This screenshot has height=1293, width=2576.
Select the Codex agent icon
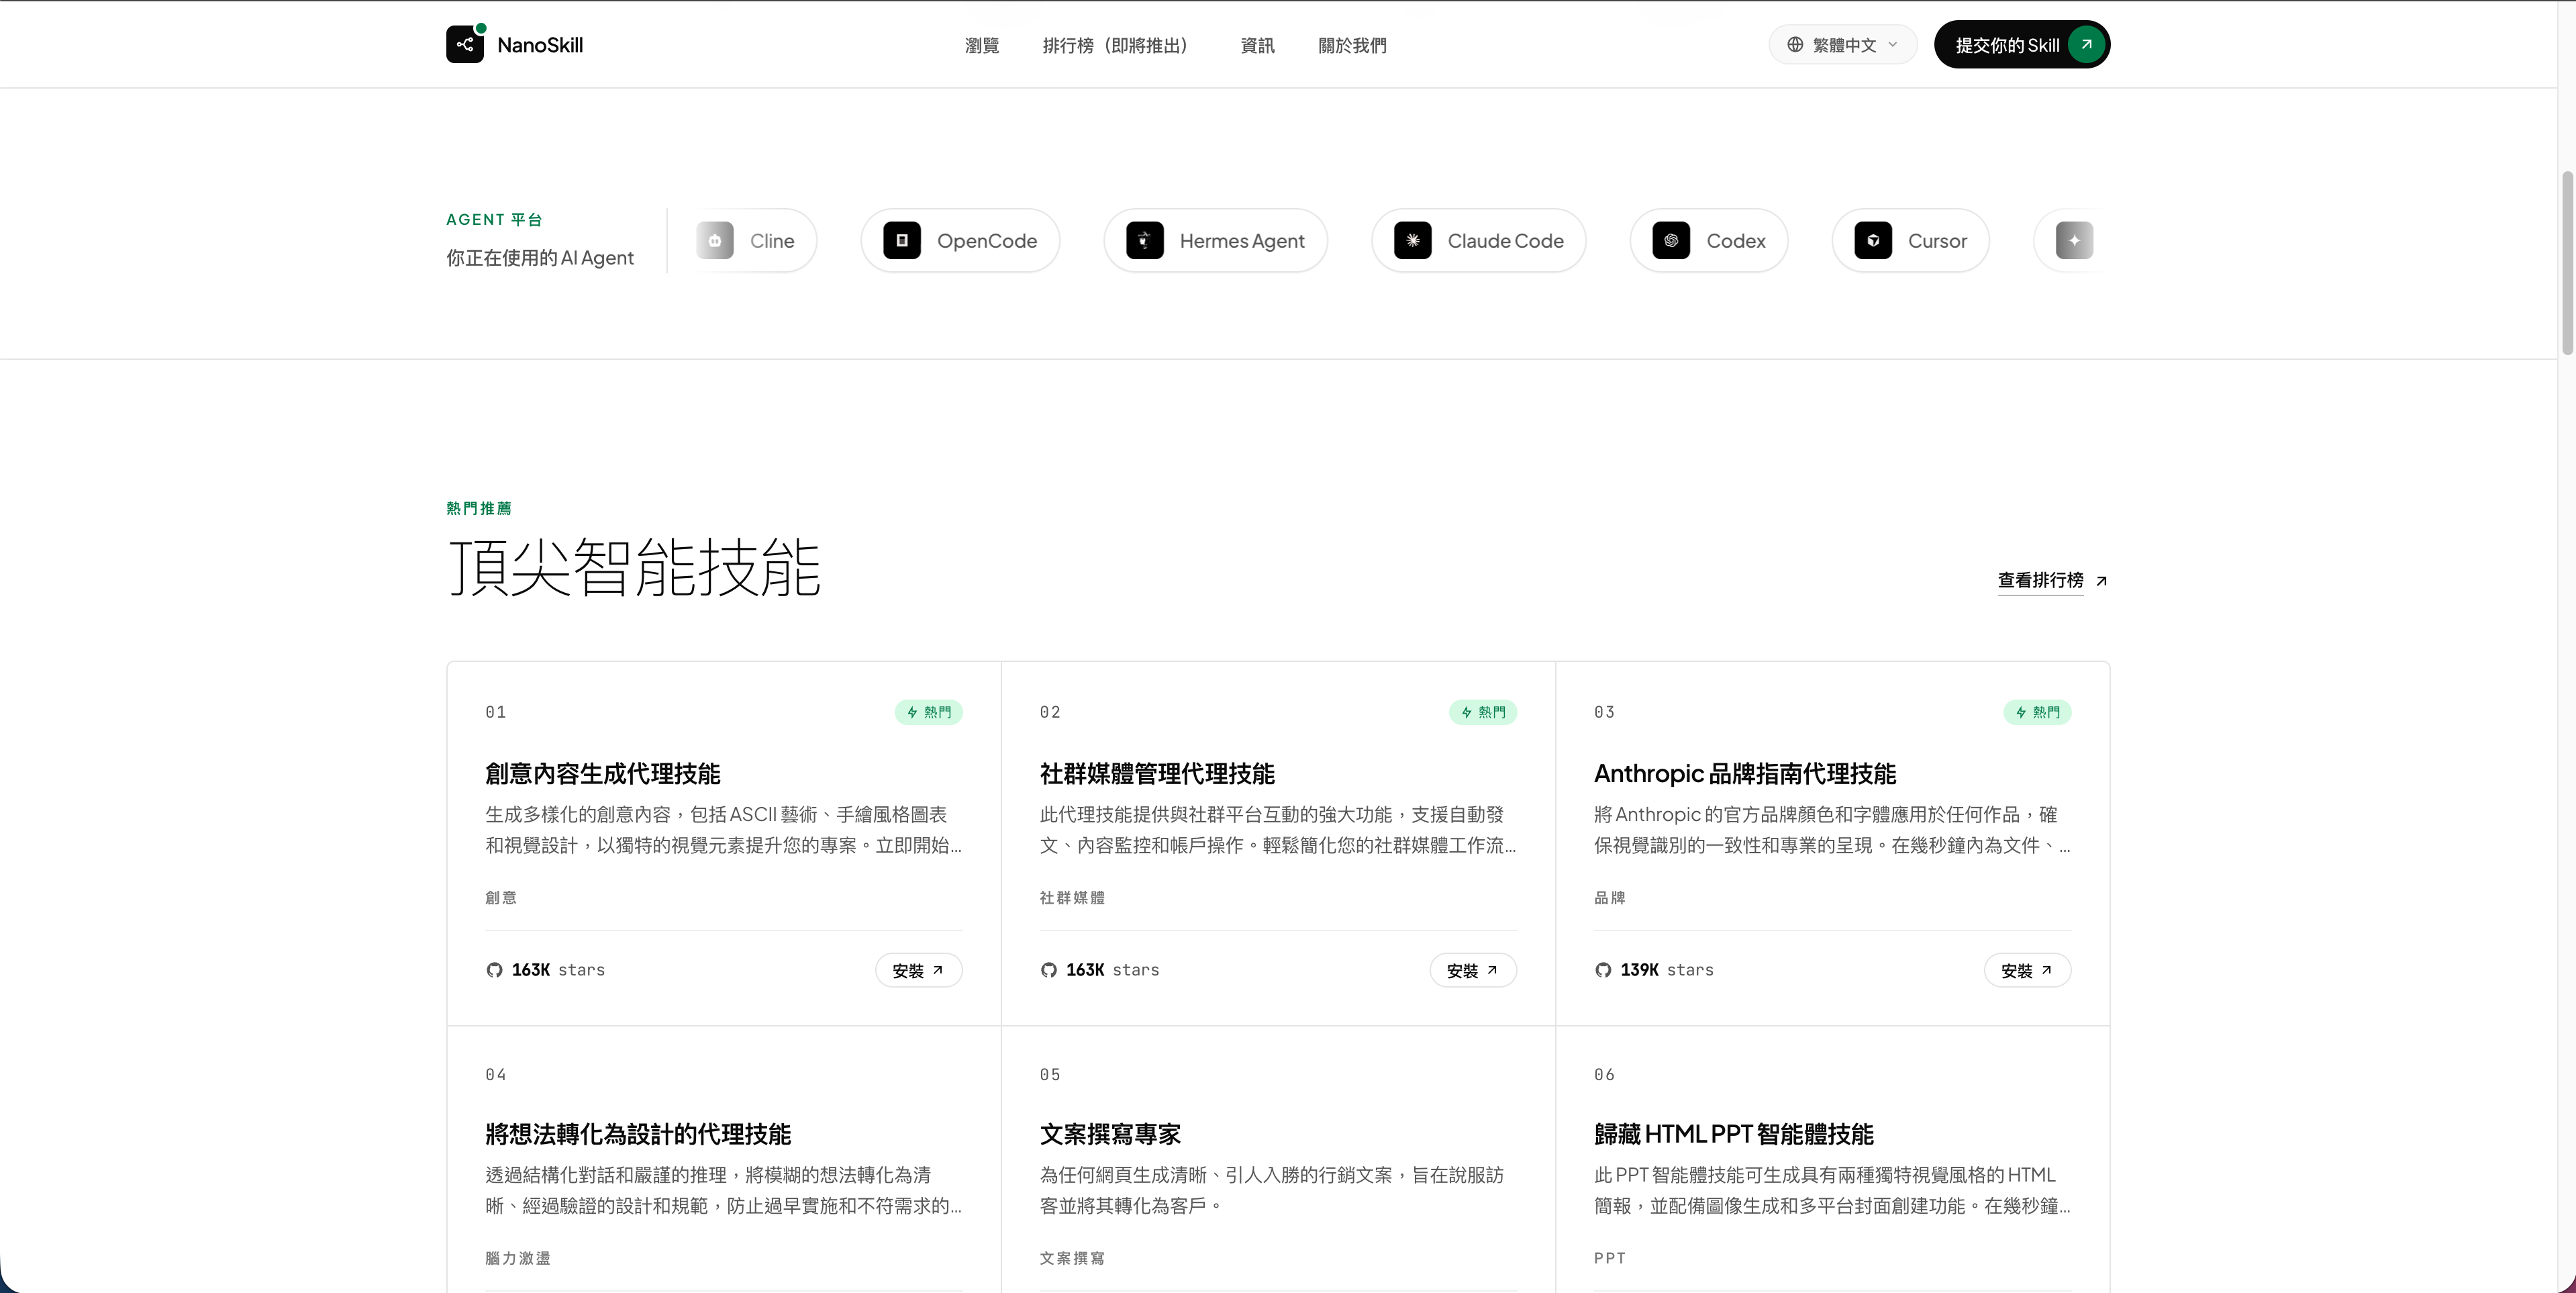click(x=1671, y=240)
